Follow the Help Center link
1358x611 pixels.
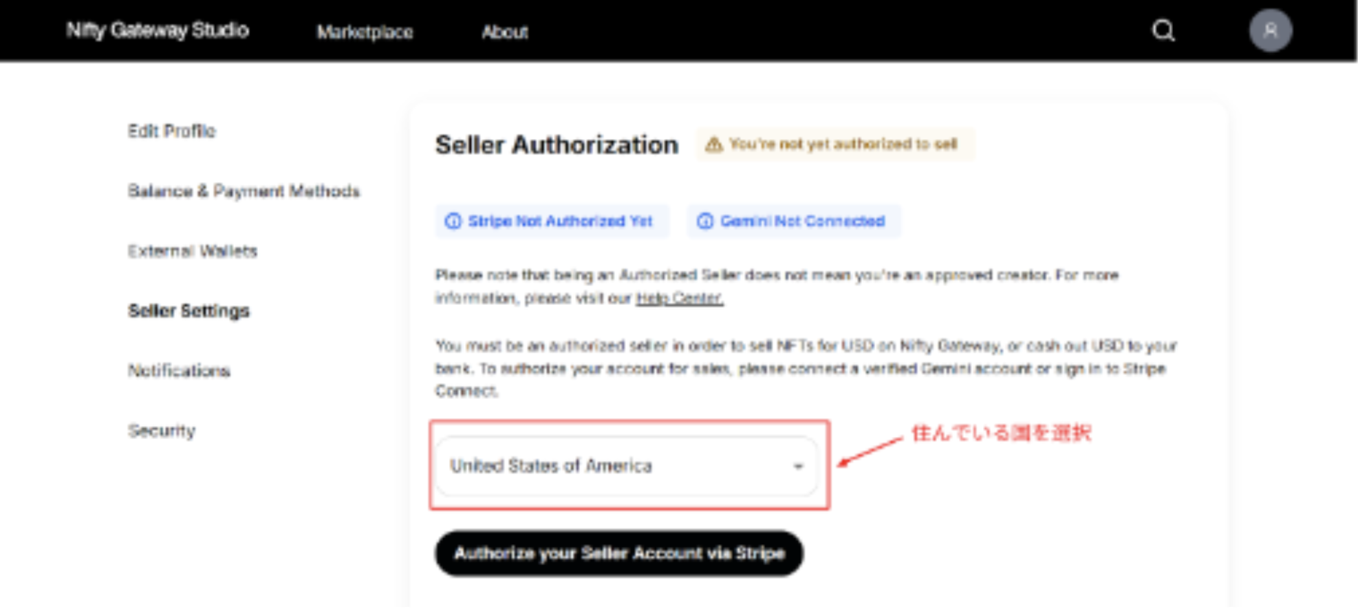[679, 299]
